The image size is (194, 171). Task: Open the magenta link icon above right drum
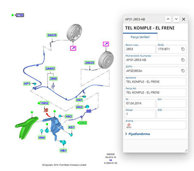point(106,44)
